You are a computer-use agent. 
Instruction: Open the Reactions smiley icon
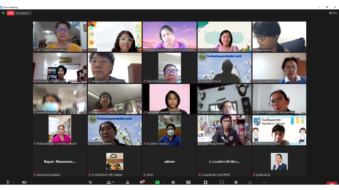click(236, 182)
